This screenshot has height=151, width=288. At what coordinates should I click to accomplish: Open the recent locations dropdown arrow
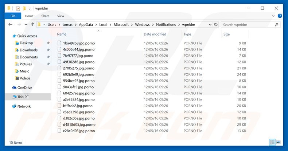point(26,25)
